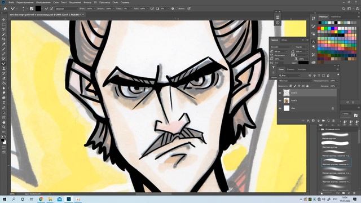Create a new group folder icon
361x203 pixels.
click(323, 121)
